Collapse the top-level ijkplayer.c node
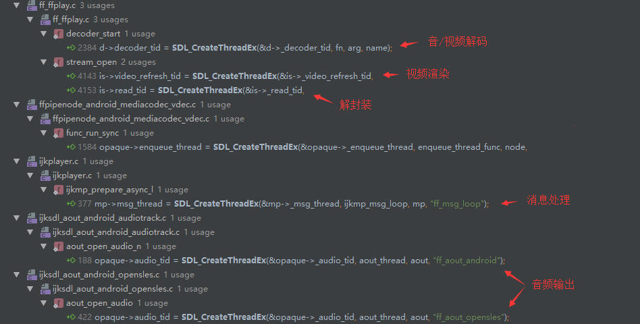 17,161
